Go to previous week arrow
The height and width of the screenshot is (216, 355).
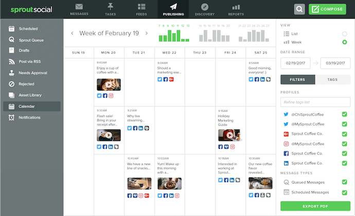(x=72, y=33)
